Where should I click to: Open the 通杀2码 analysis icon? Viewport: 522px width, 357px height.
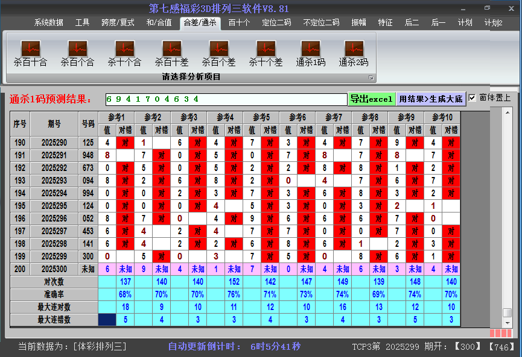pyautogui.click(x=354, y=49)
